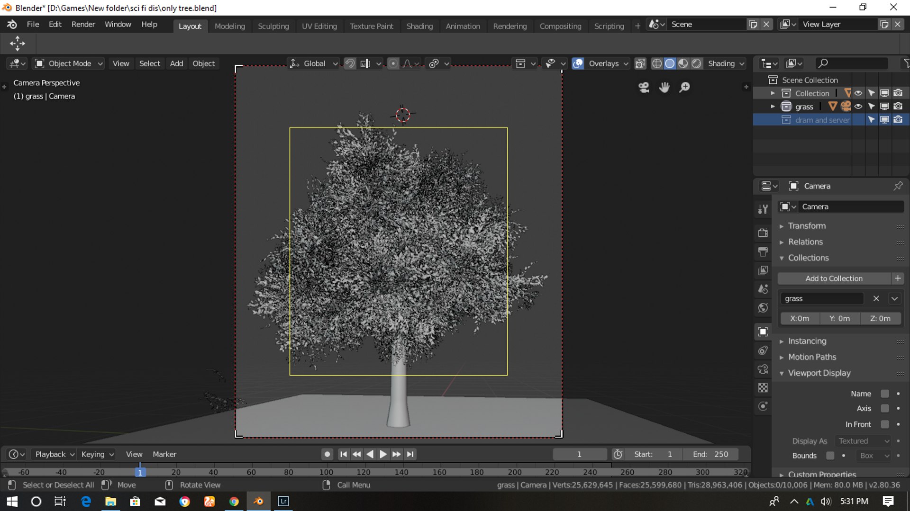Open the Render properties tab
Image resolution: width=910 pixels, height=511 pixels.
763,233
